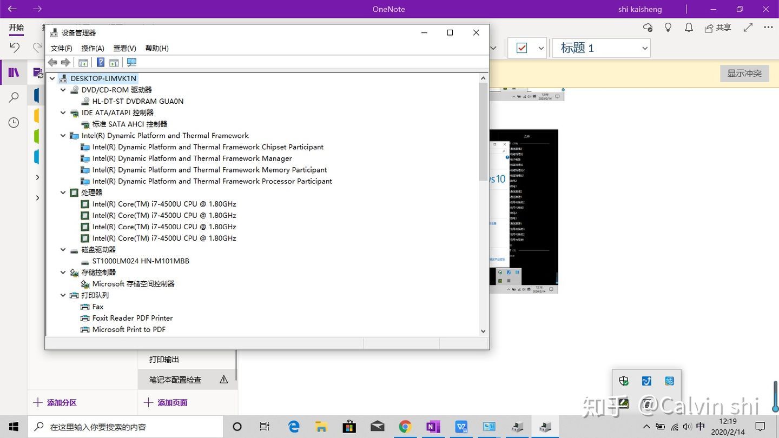Click the volume speaker icon in system tray
Viewport: 779px width, 438px height.
click(687, 427)
